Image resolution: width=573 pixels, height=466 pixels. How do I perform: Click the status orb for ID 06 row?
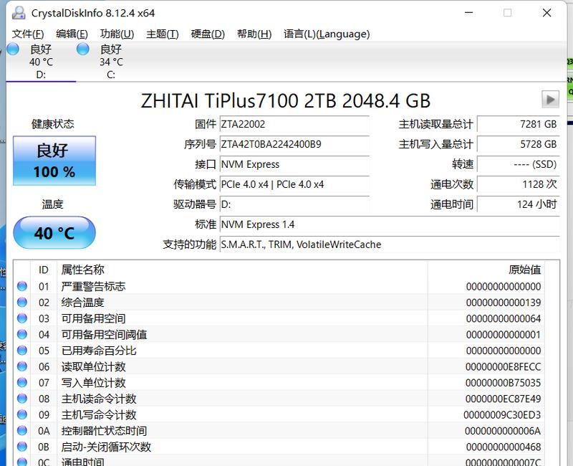pos(22,366)
